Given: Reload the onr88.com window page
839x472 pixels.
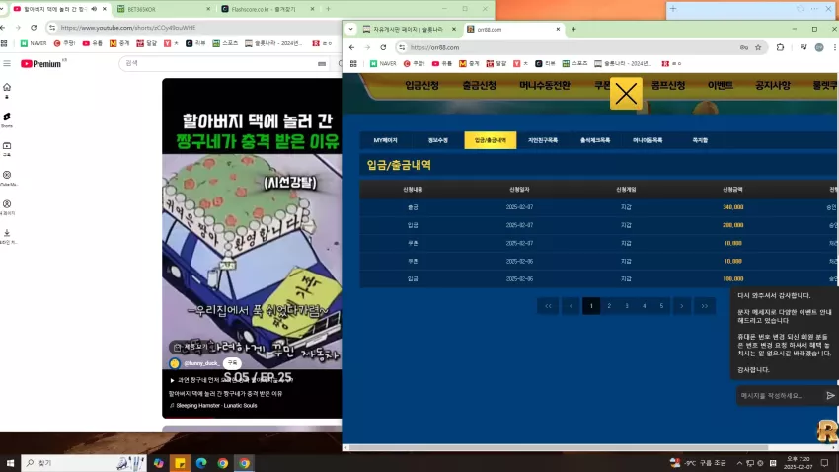Looking at the screenshot, I should point(383,47).
